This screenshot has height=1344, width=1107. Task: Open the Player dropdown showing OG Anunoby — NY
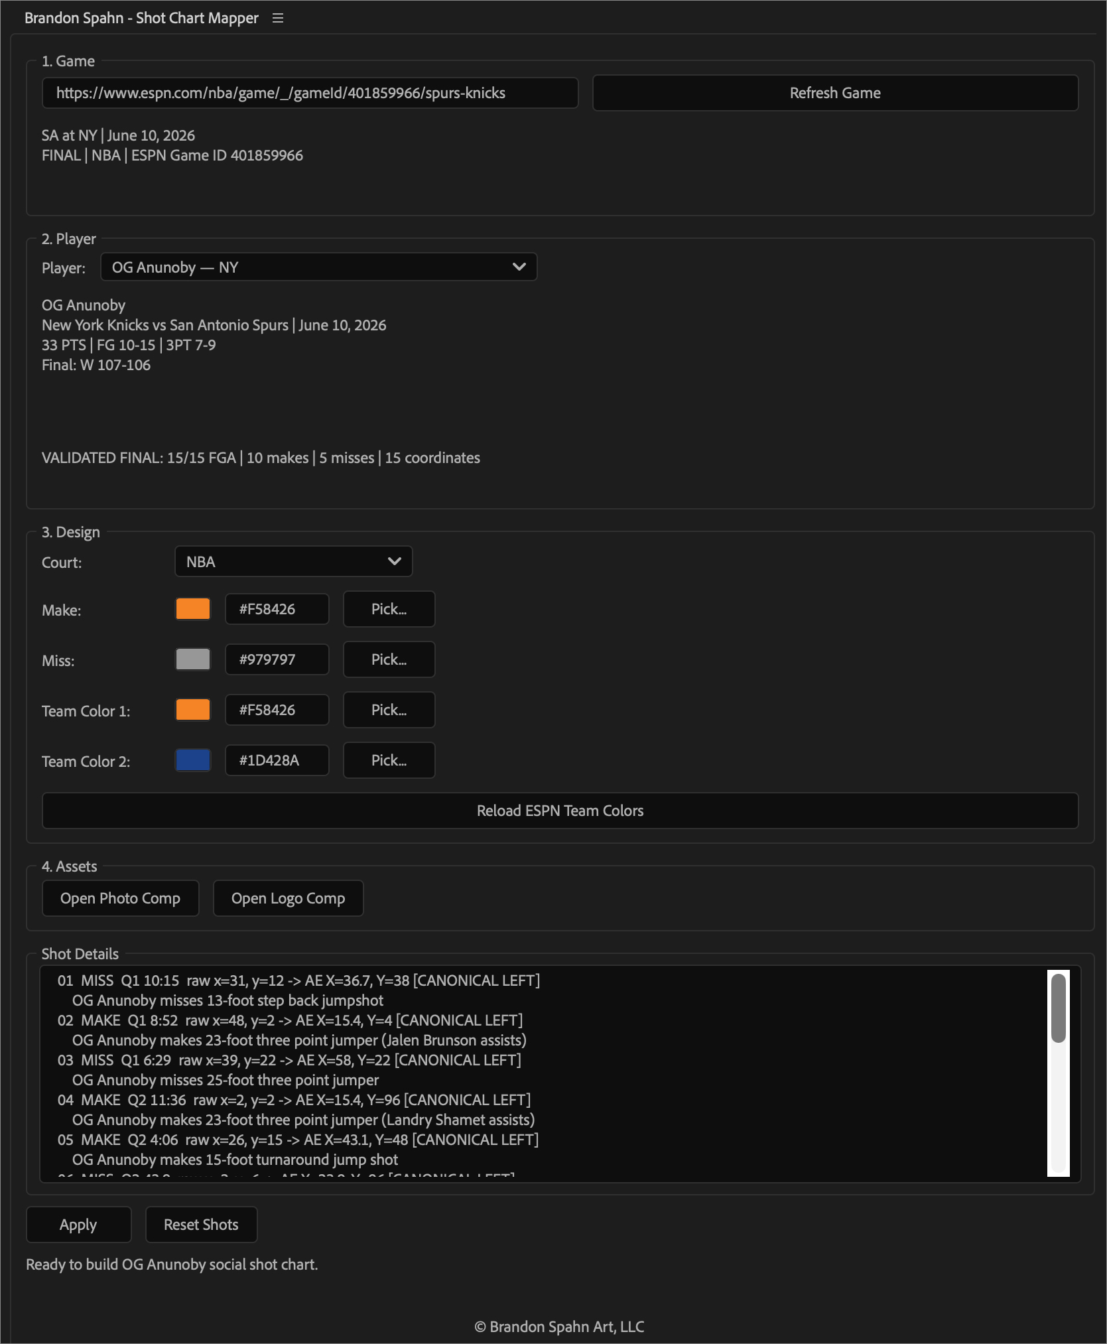[318, 267]
